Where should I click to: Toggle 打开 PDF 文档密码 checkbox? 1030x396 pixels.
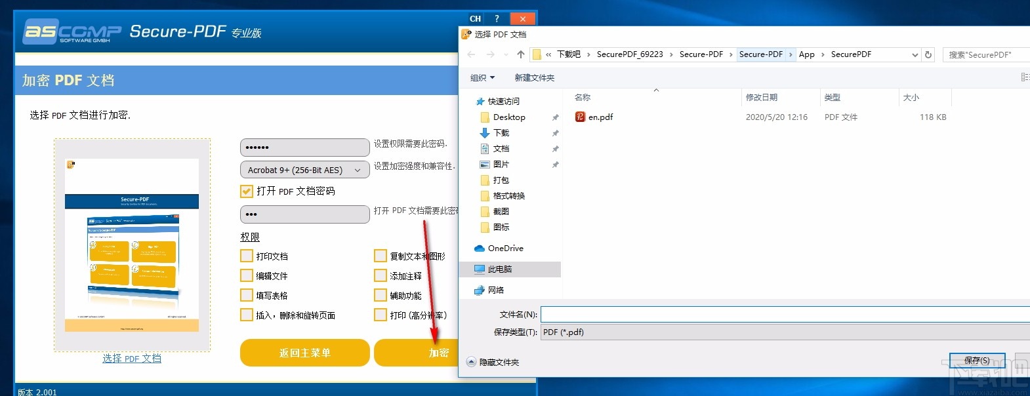click(247, 191)
